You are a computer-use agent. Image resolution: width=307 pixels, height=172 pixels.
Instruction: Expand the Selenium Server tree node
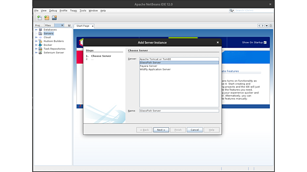tap(36, 52)
